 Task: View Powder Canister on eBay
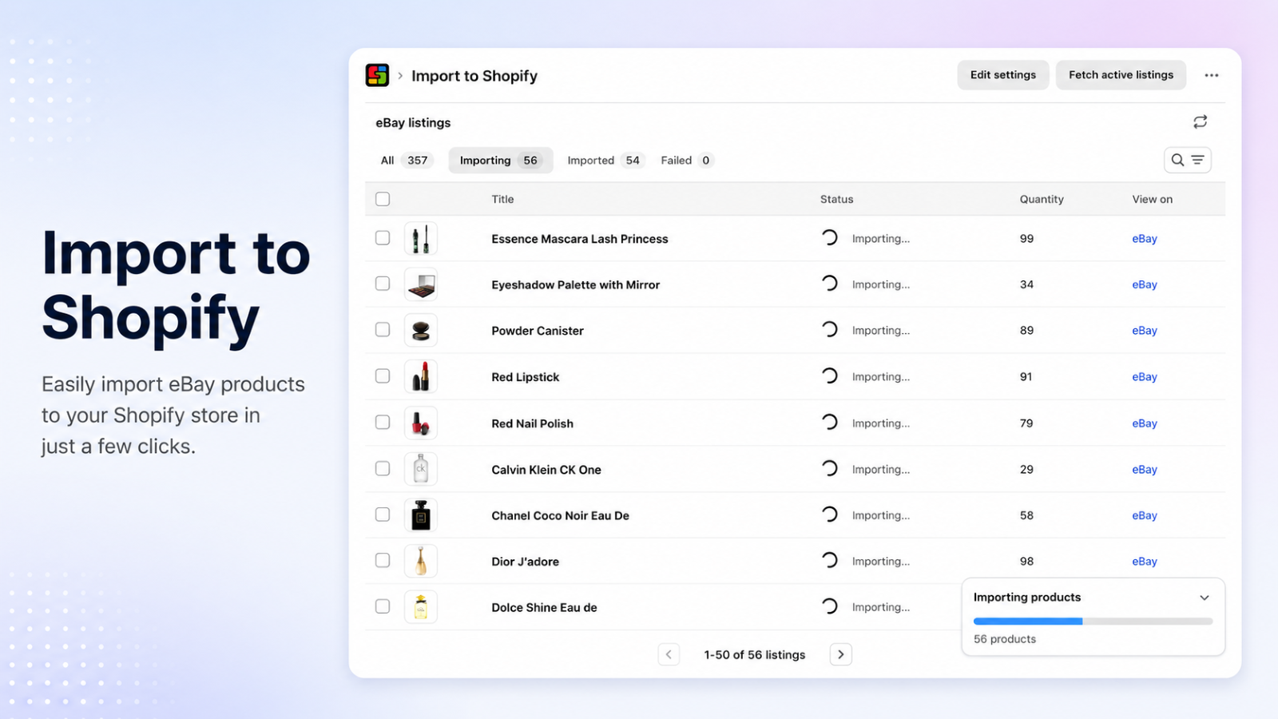(x=1145, y=331)
